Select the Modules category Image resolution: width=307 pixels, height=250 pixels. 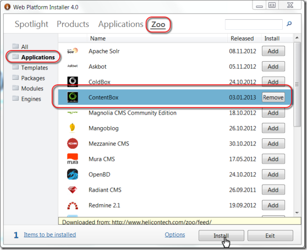tap(32, 89)
